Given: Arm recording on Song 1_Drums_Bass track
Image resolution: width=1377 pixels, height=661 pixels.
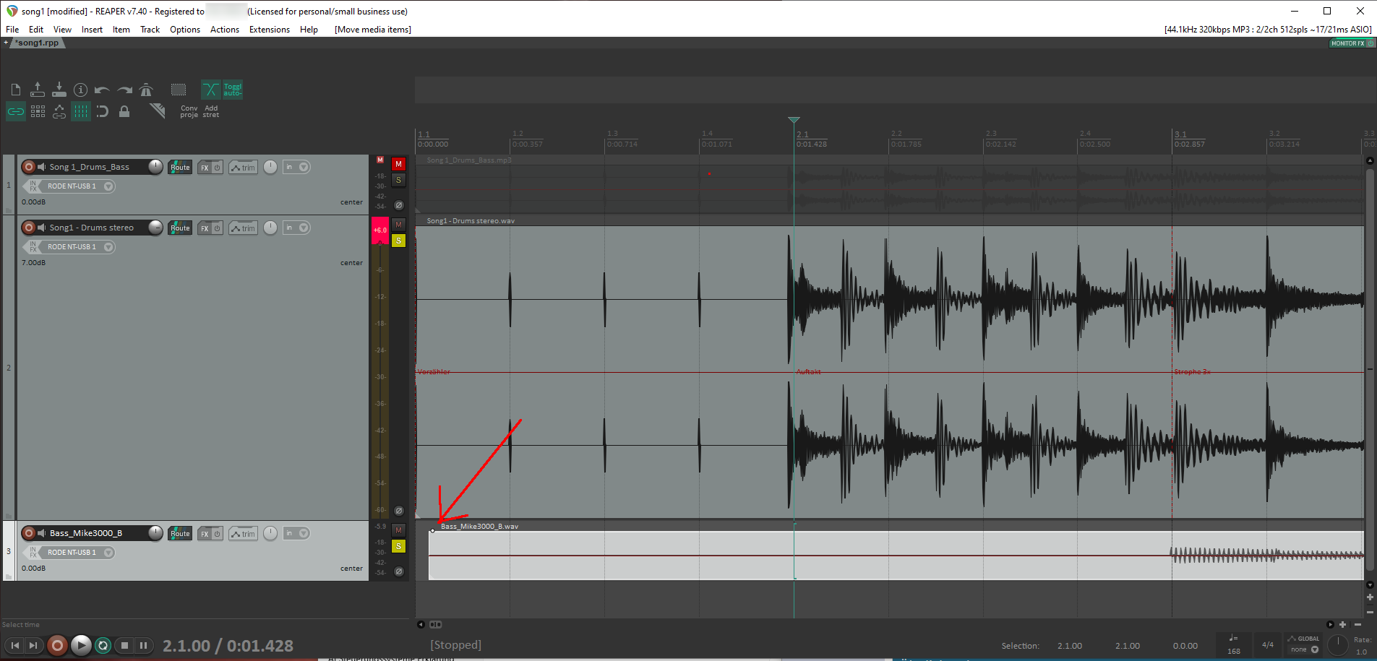Looking at the screenshot, I should click(29, 167).
